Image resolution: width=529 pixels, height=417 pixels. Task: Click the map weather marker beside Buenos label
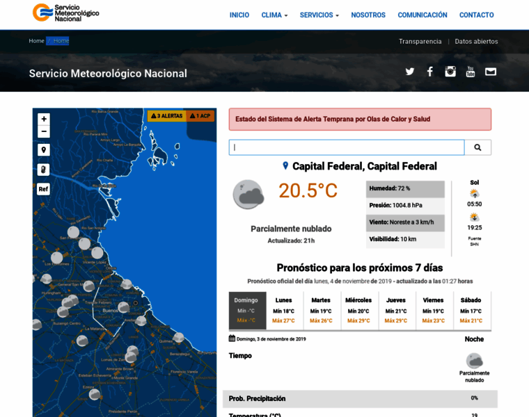[x=124, y=307]
